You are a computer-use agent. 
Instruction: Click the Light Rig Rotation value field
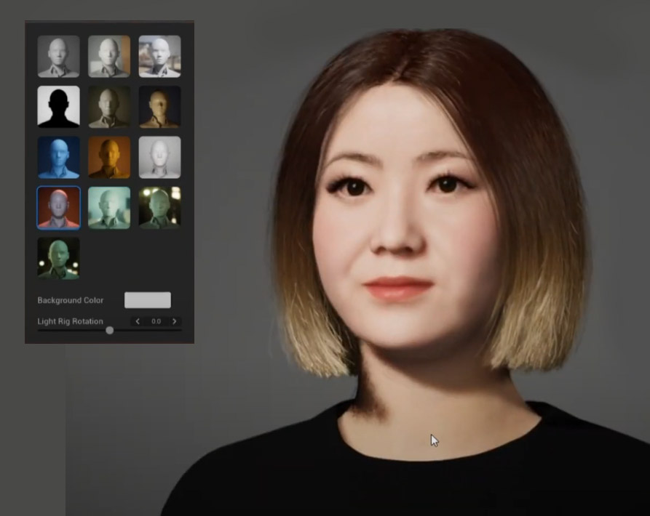(x=156, y=321)
